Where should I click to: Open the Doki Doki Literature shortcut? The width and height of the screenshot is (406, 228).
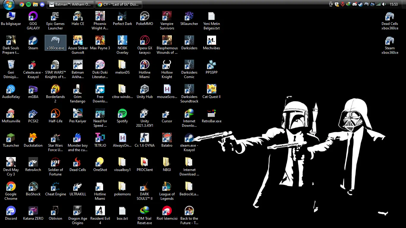tap(100, 69)
